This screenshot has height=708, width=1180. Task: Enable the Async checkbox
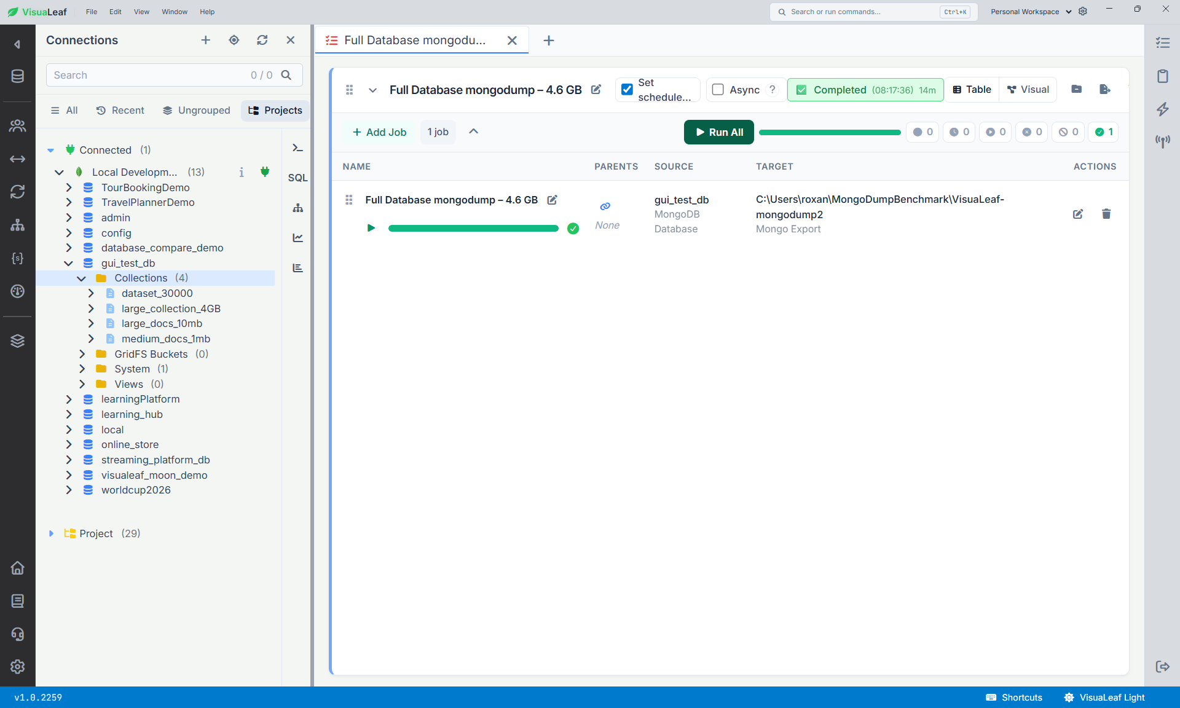point(718,90)
